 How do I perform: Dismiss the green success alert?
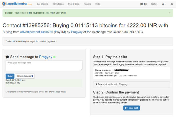(x=170, y=13)
